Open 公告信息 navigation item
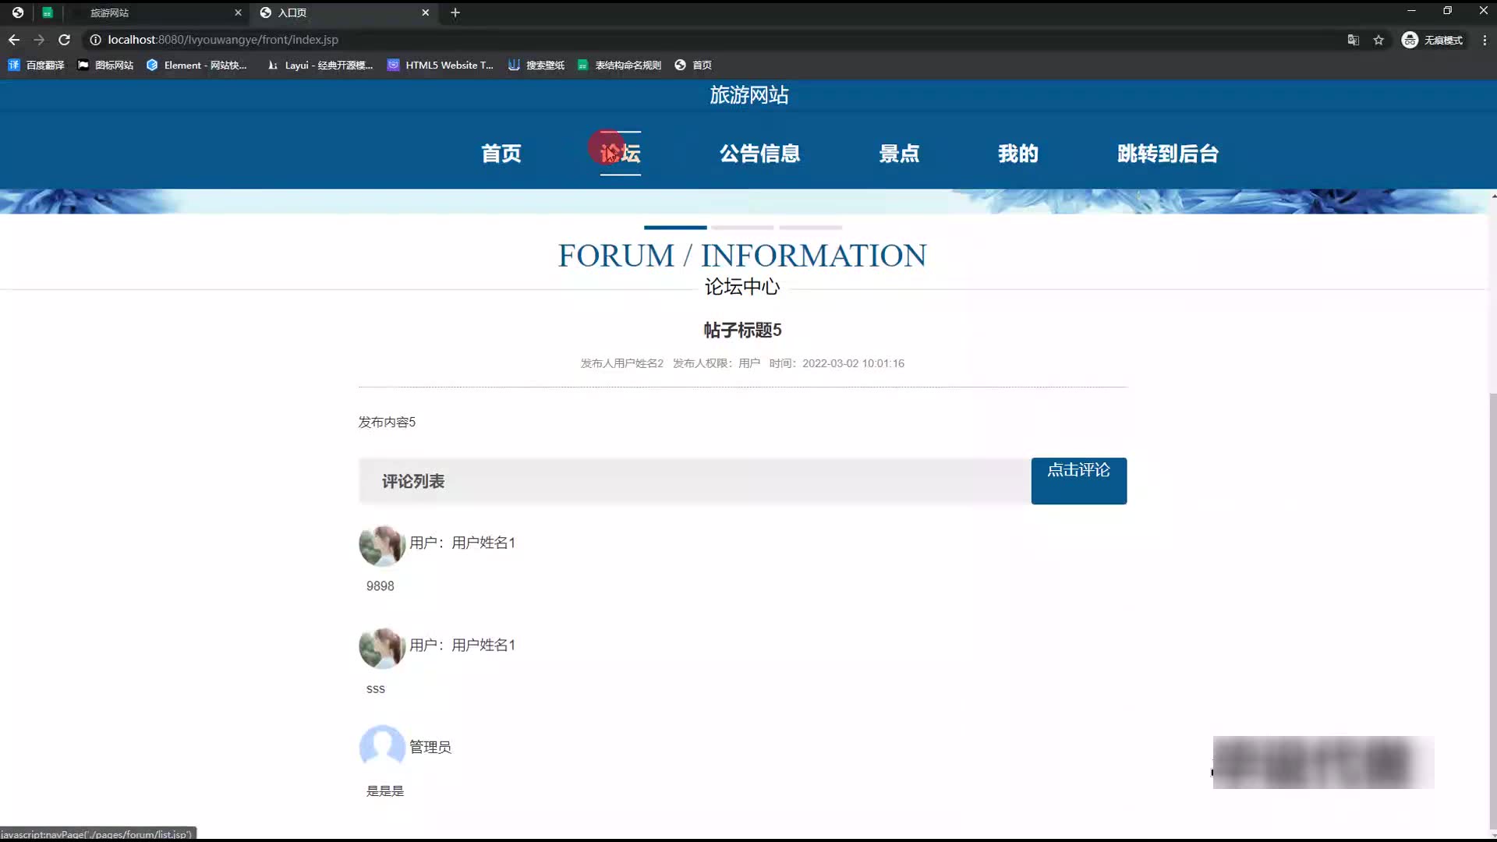The width and height of the screenshot is (1497, 842). [x=759, y=154]
